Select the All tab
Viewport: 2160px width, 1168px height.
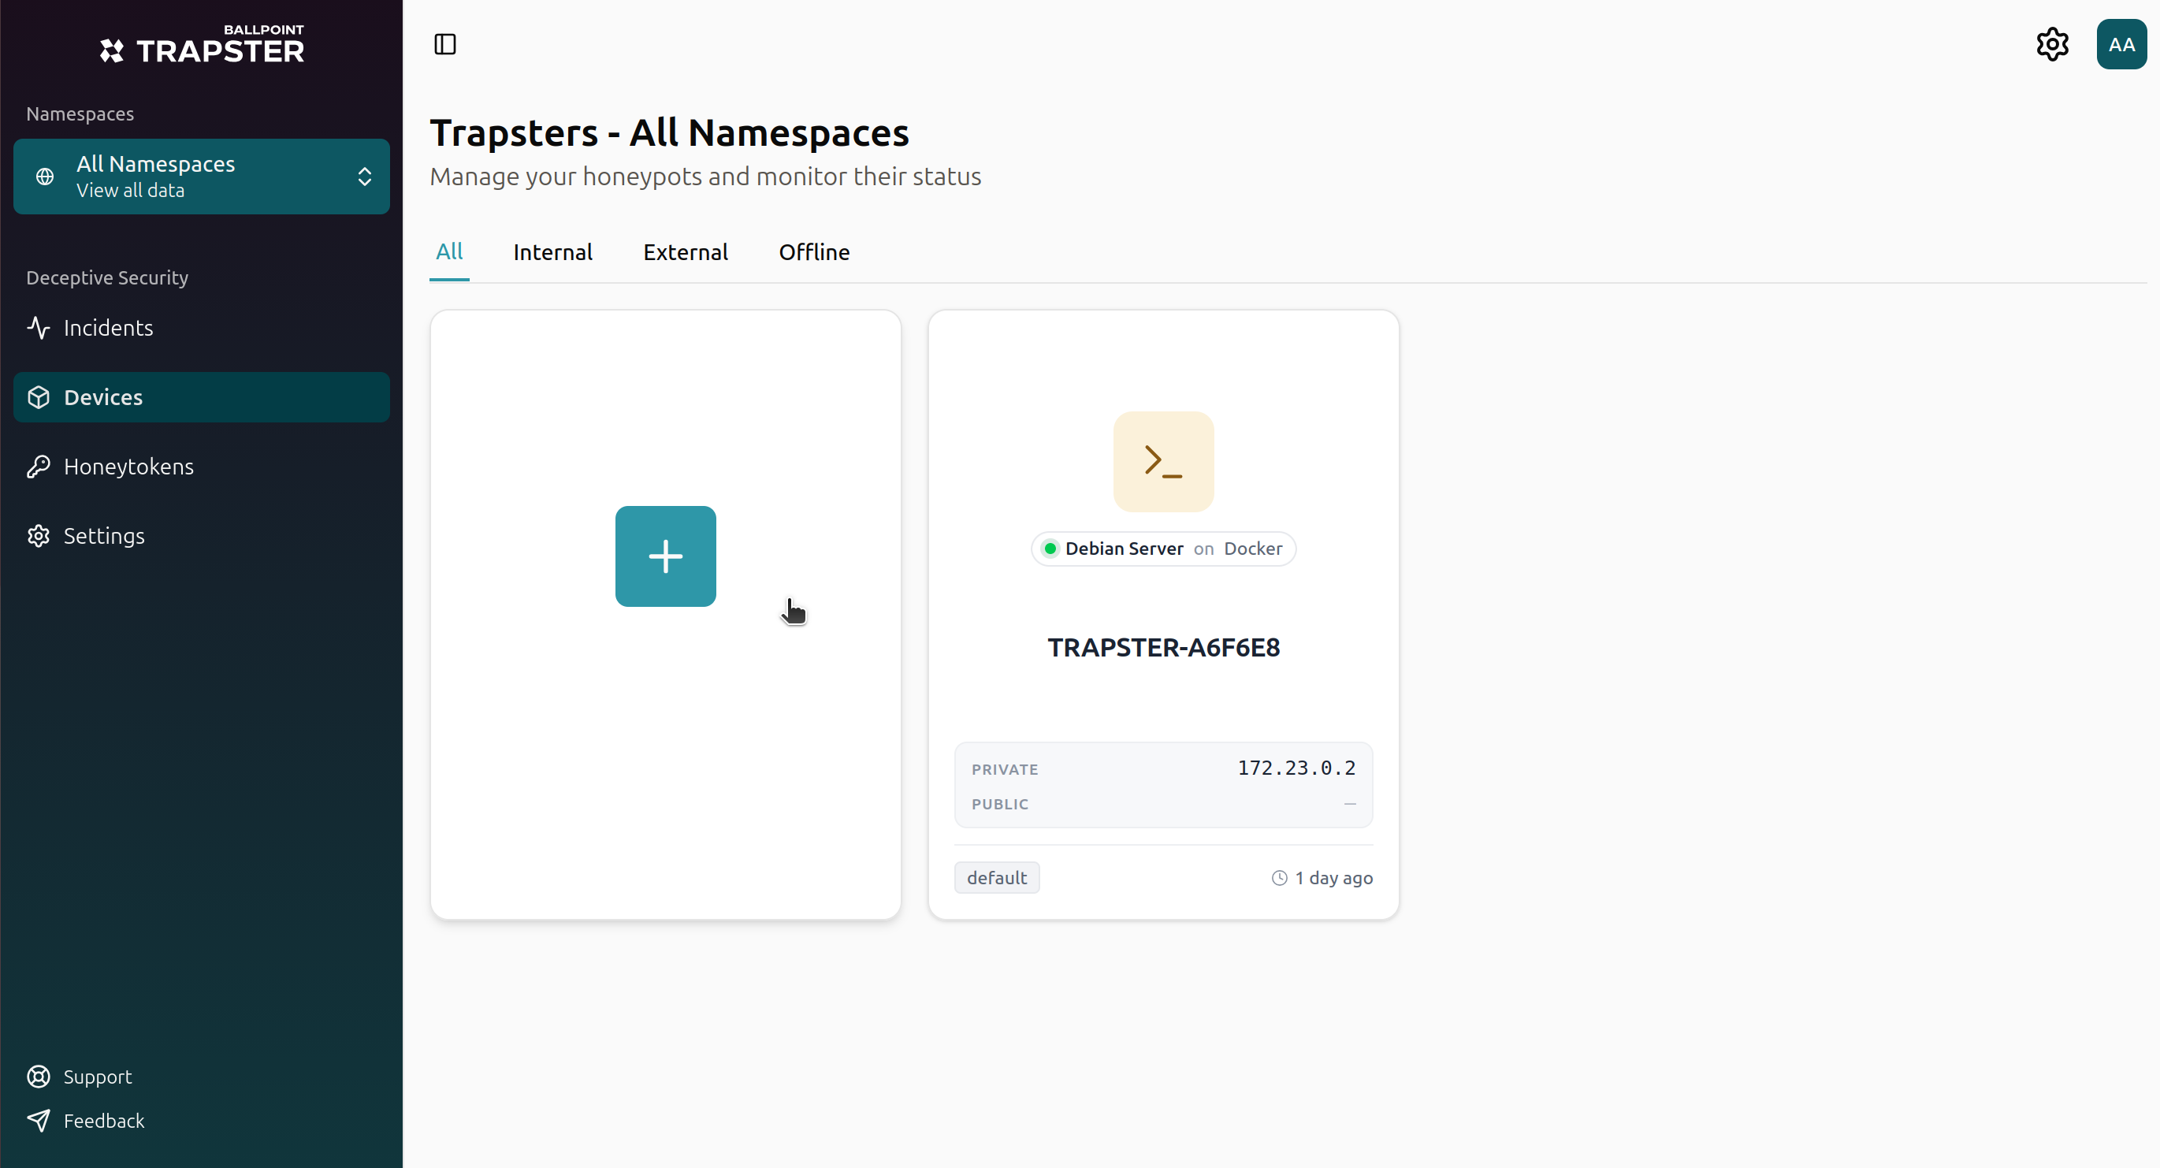click(x=449, y=252)
